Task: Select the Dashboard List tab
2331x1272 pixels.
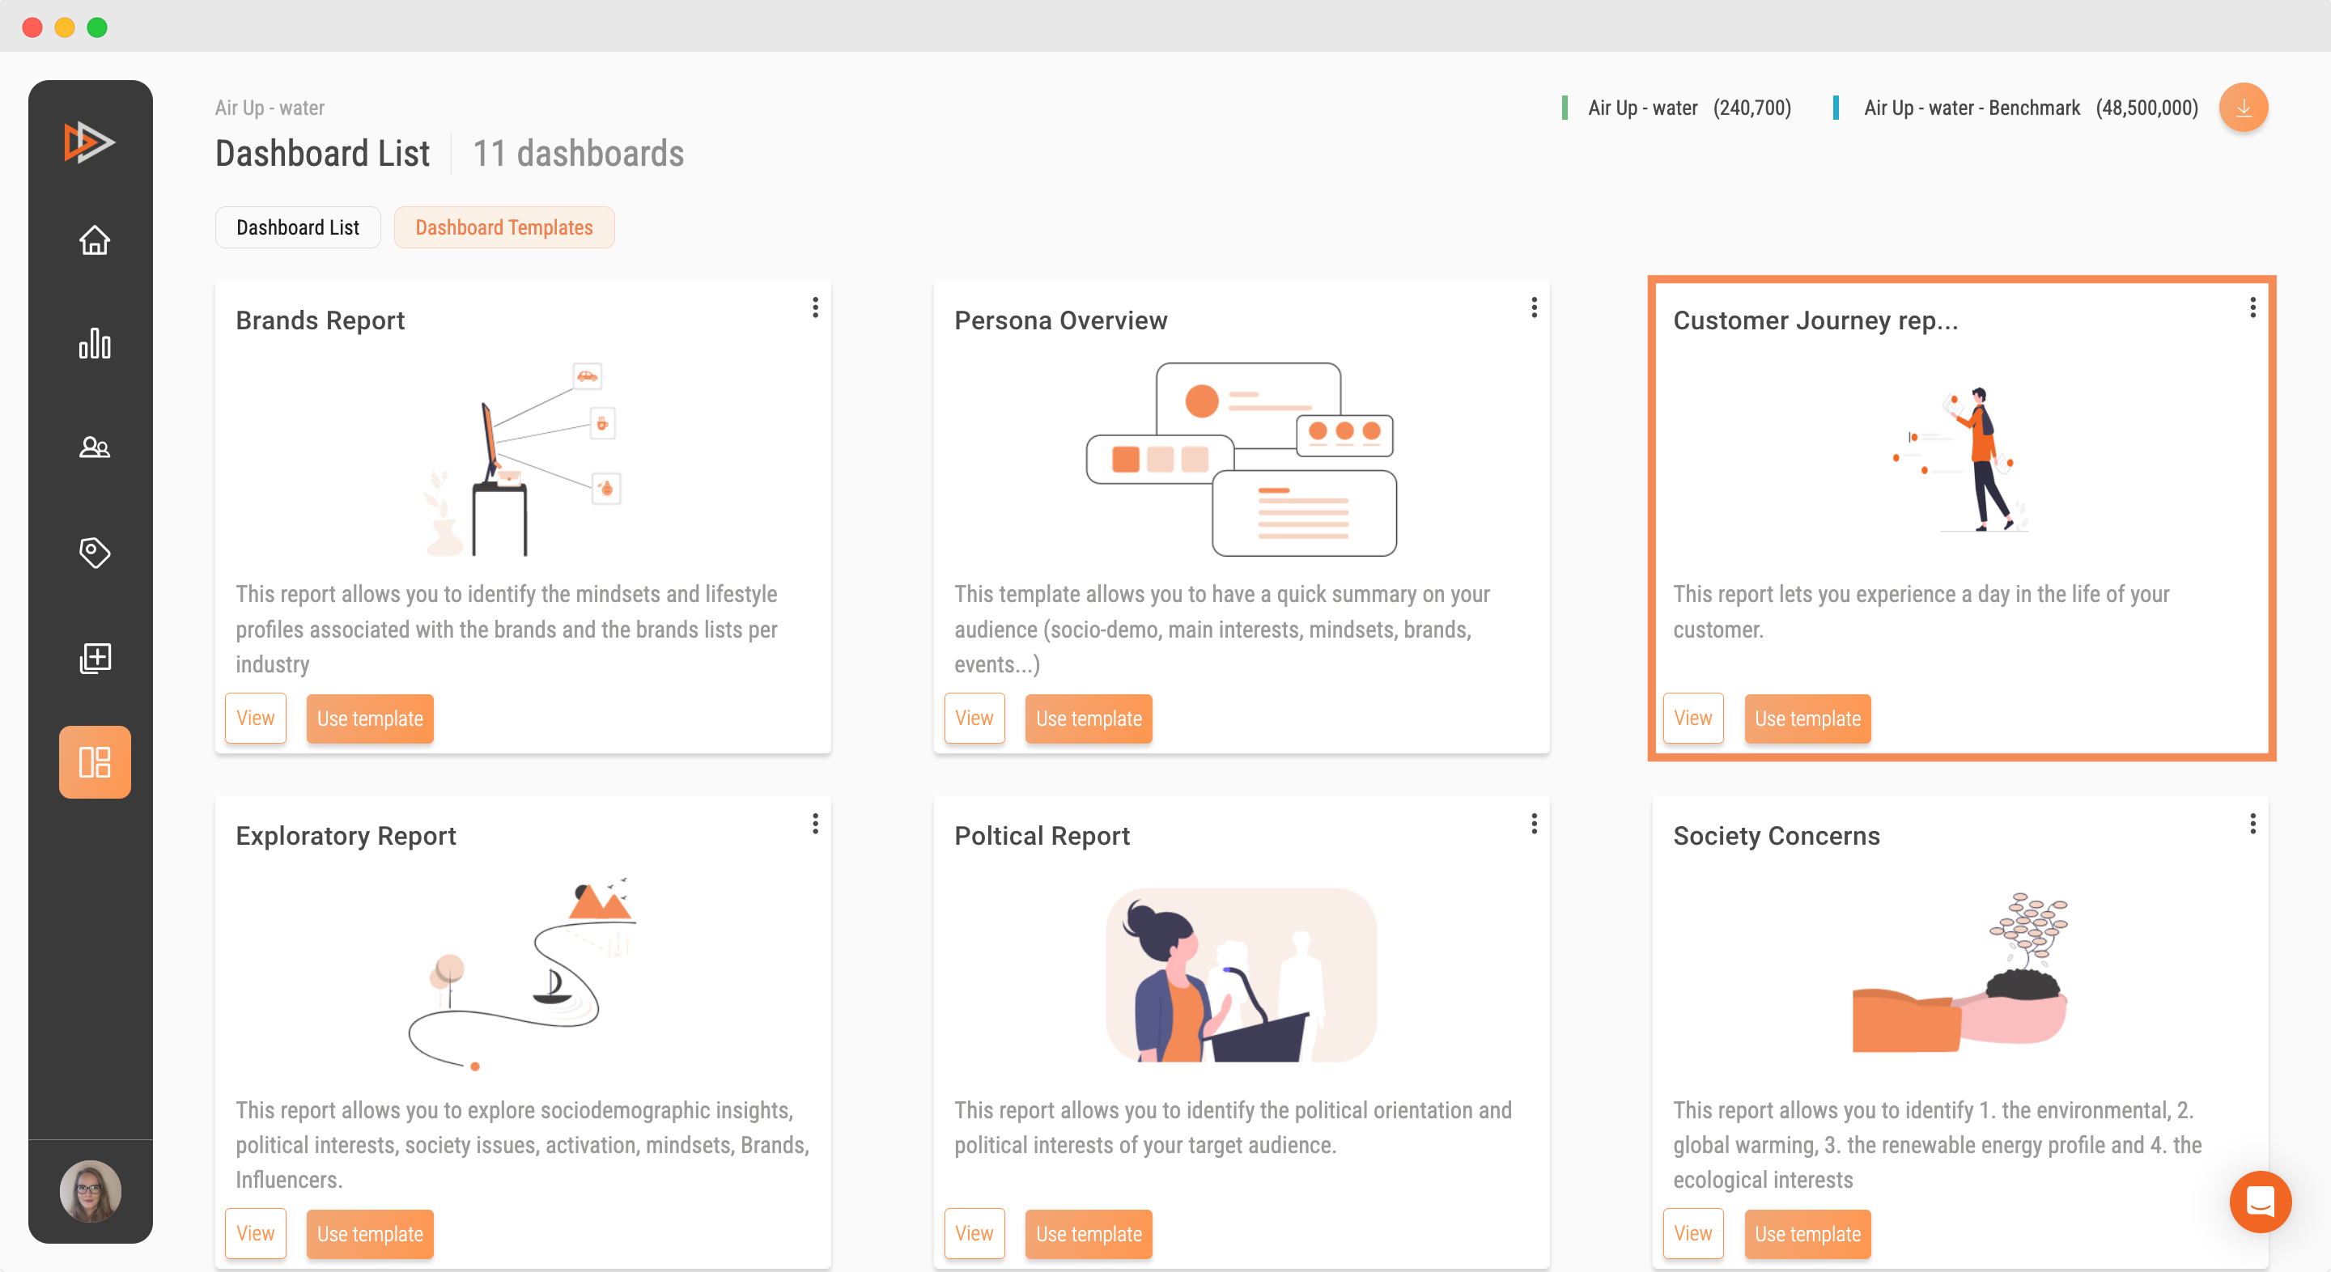Action: (x=298, y=227)
